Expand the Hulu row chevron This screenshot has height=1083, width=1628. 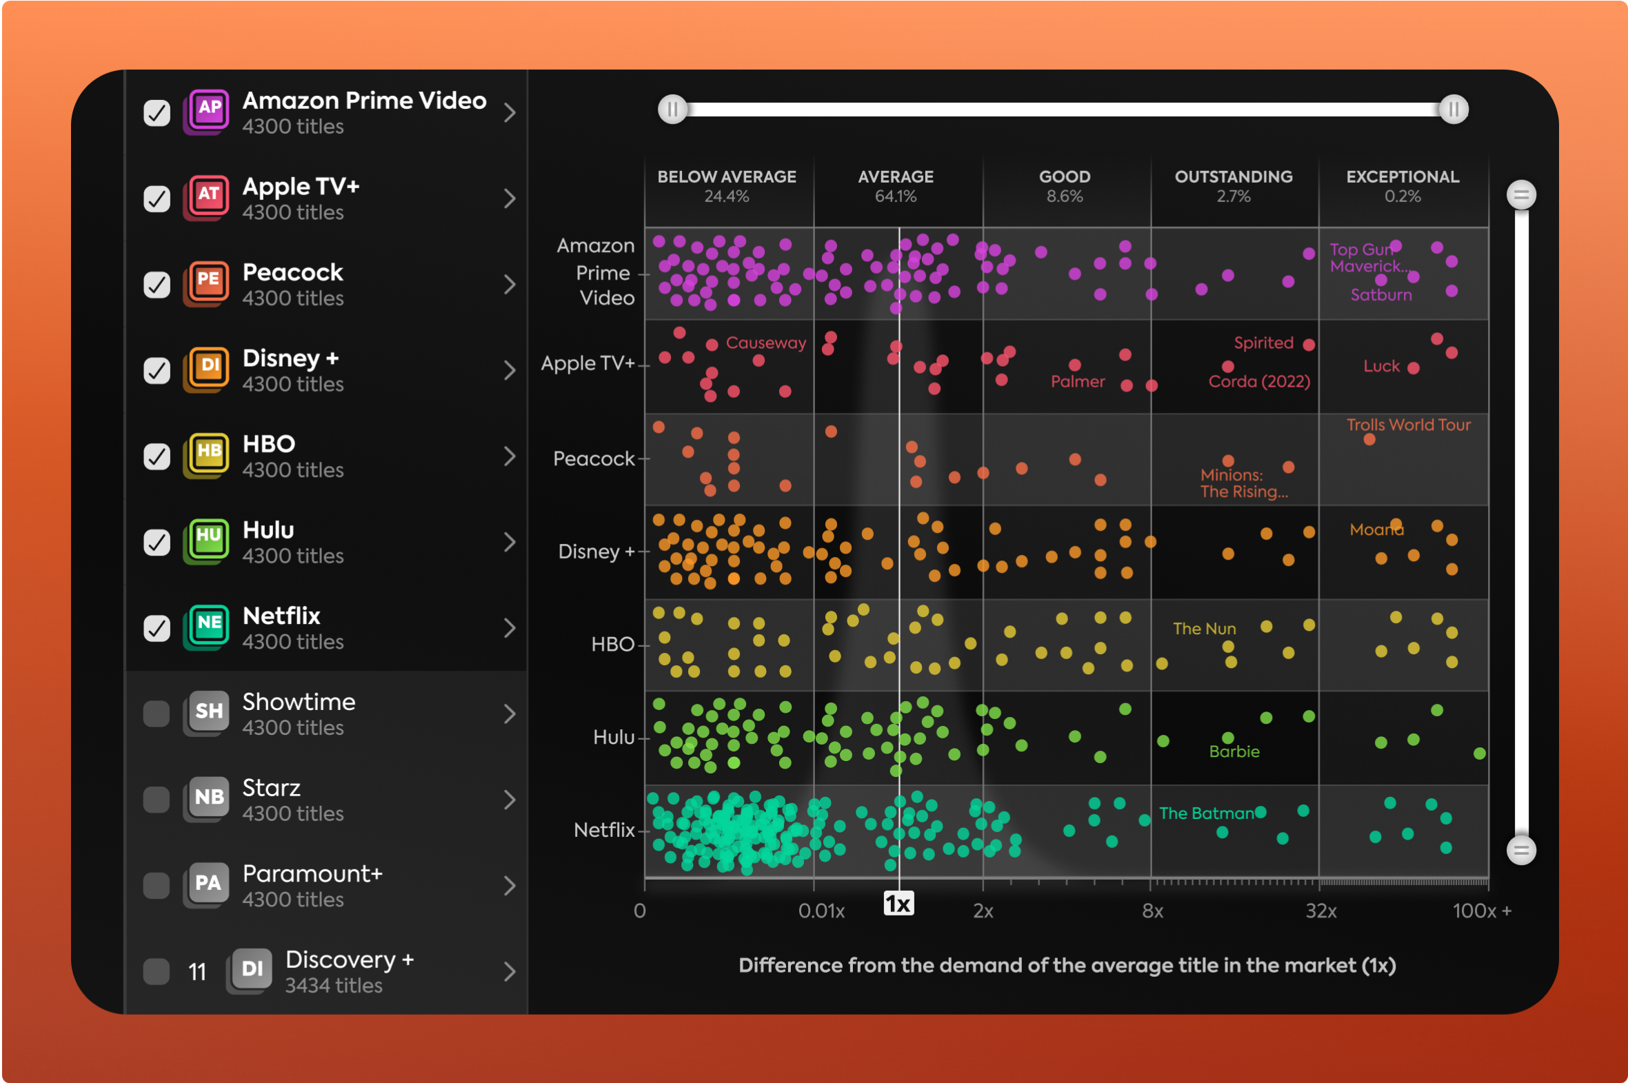point(510,543)
